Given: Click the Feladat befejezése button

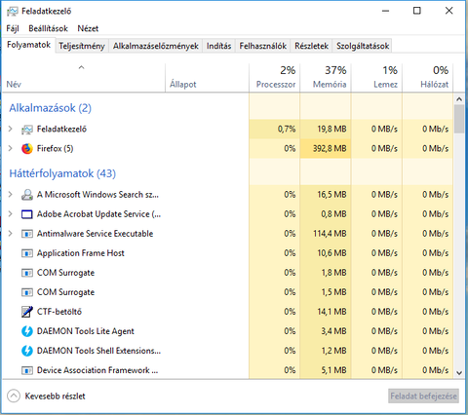Looking at the screenshot, I should [423, 396].
